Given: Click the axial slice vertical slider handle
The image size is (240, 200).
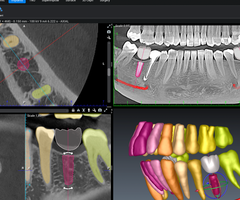Looking at the screenshot, I should [109, 72].
